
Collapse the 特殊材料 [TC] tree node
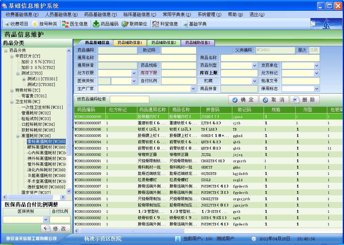12,91
